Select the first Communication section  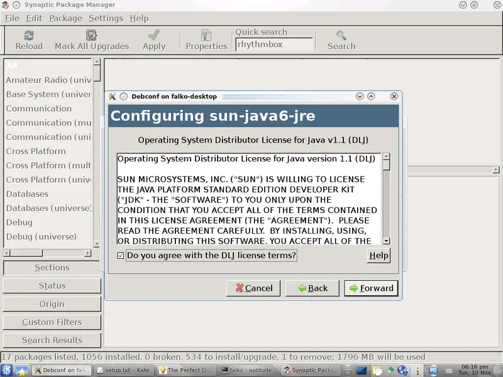(48, 108)
